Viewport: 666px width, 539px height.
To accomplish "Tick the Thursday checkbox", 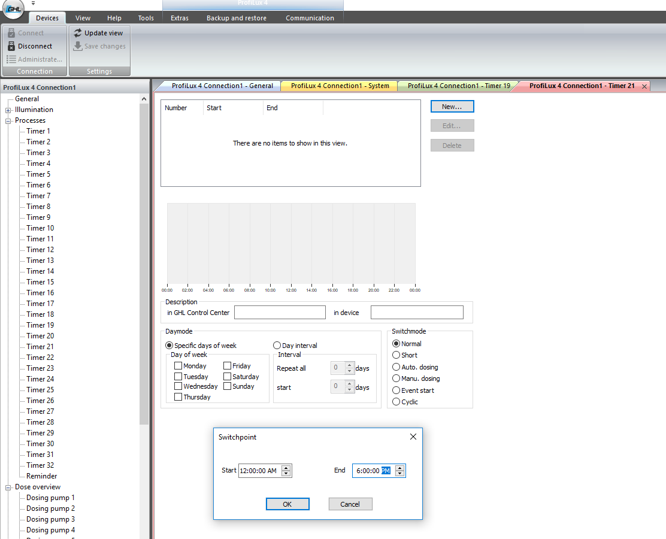I will tap(178, 396).
